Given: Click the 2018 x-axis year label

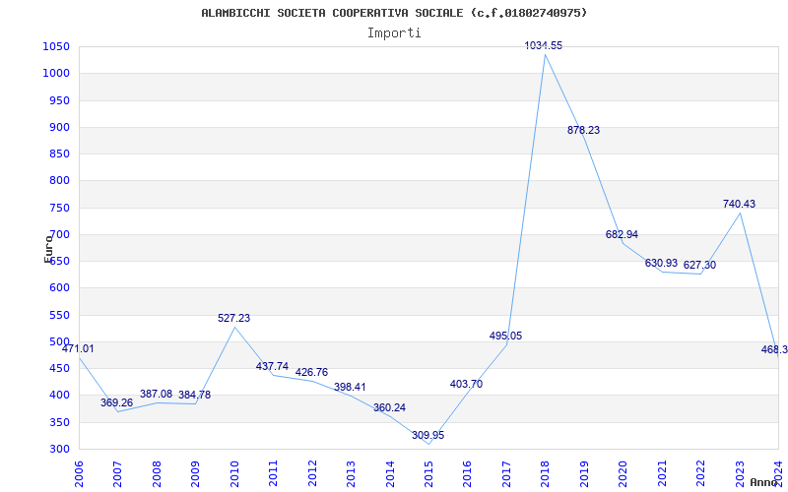Looking at the screenshot, I should pyautogui.click(x=546, y=474).
